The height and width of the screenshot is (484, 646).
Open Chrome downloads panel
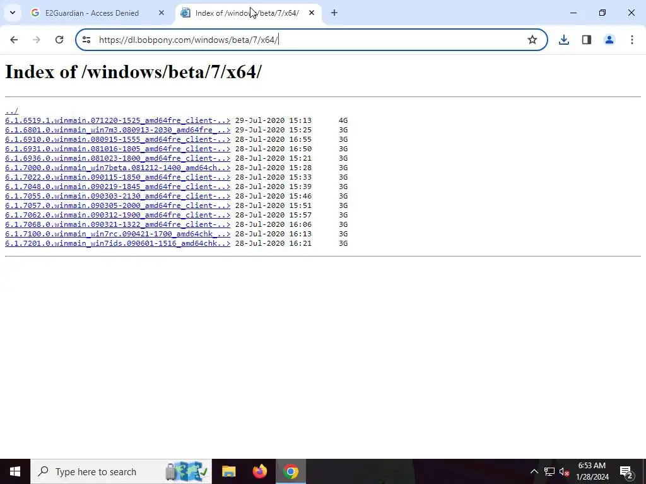[564, 40]
